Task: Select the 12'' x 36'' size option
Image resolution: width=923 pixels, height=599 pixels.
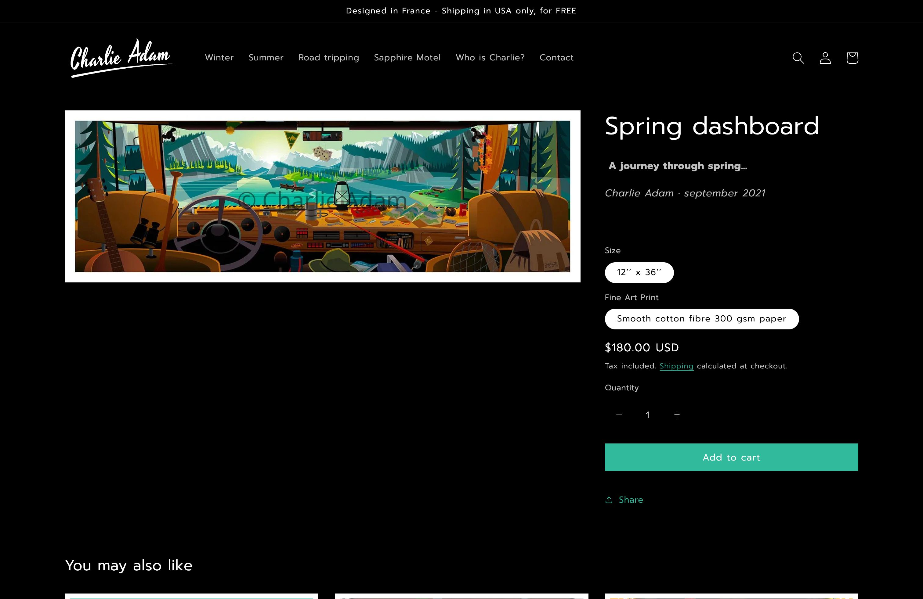Action: (639, 272)
